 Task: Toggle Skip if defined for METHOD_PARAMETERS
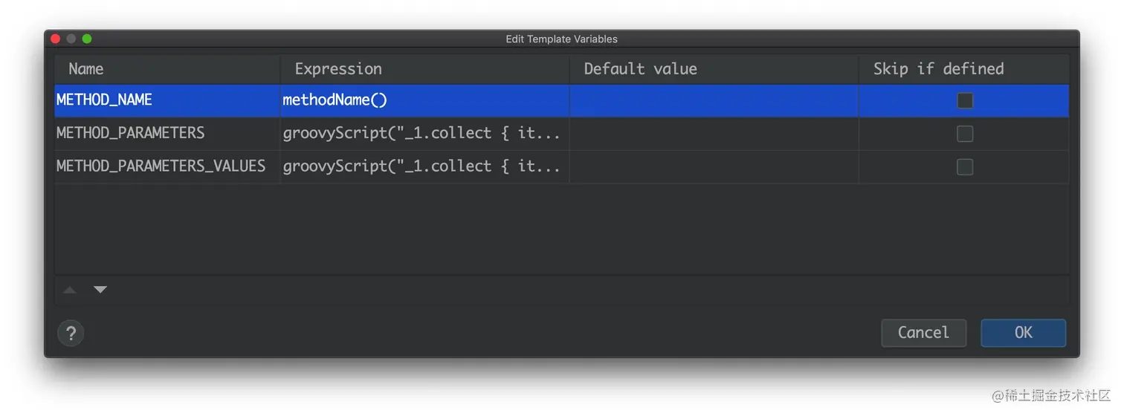(964, 134)
